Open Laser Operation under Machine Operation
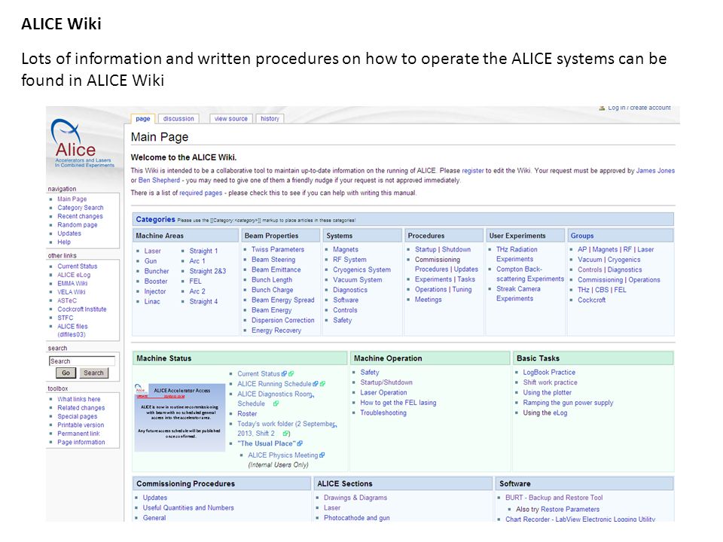This screenshot has height=542, width=723. coord(383,393)
